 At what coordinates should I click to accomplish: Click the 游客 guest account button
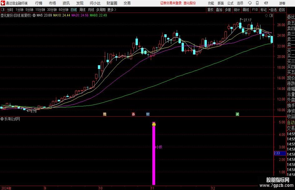[282, 3]
